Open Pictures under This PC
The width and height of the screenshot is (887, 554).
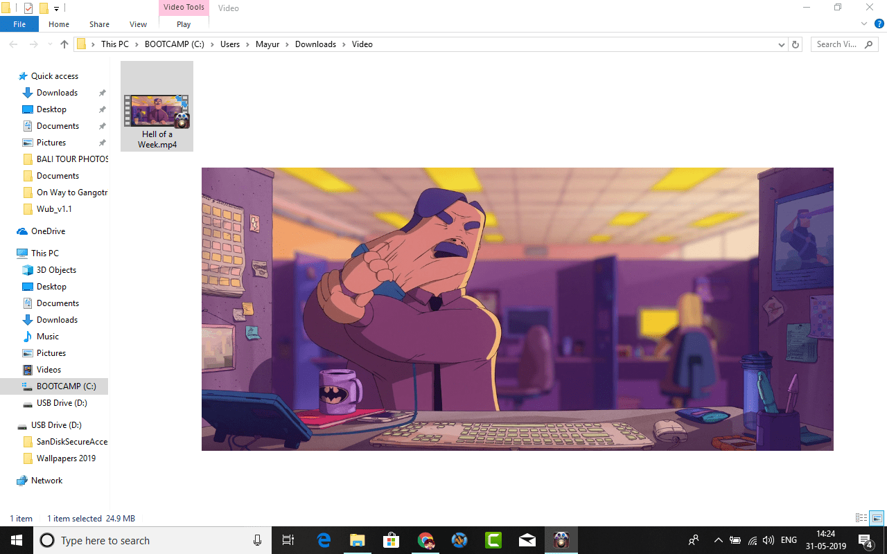51,353
